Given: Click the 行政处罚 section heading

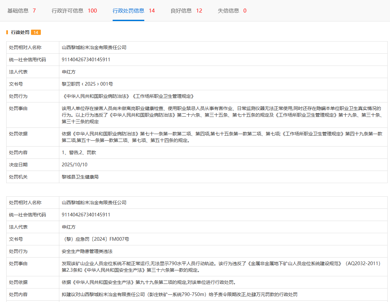Looking at the screenshot, I should pos(20,32).
